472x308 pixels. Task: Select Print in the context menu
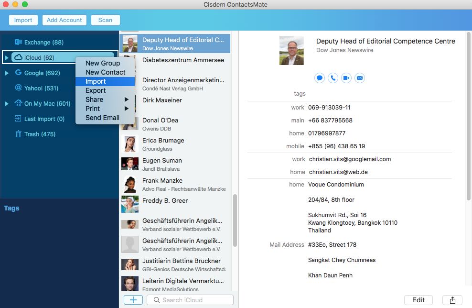105,109
